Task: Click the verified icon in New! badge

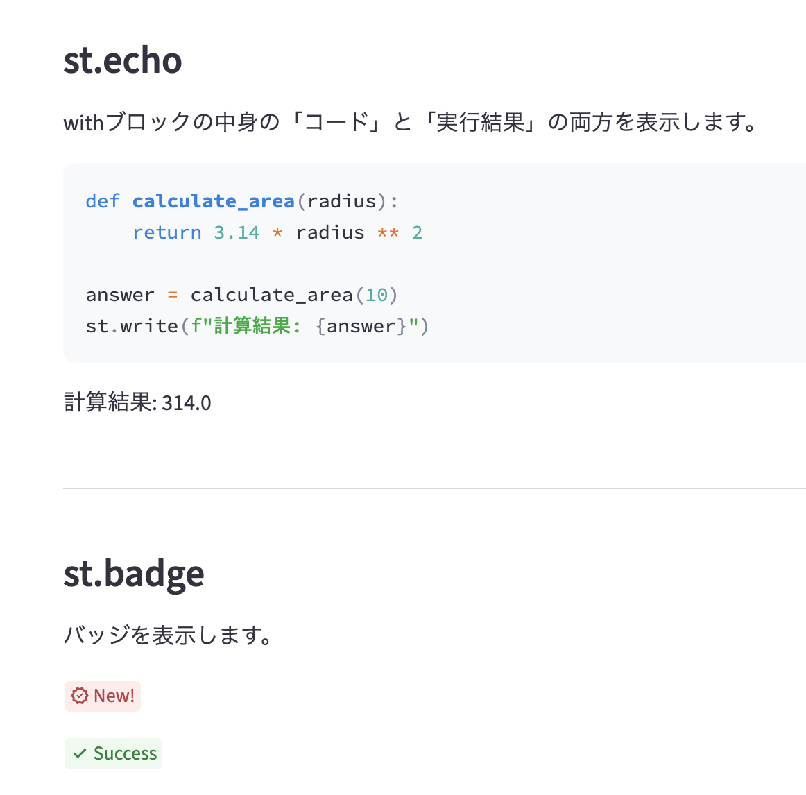Action: 80,696
